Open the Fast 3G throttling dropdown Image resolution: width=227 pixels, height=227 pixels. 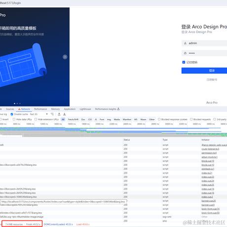39,114
